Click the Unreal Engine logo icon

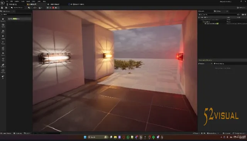pos(2,3)
